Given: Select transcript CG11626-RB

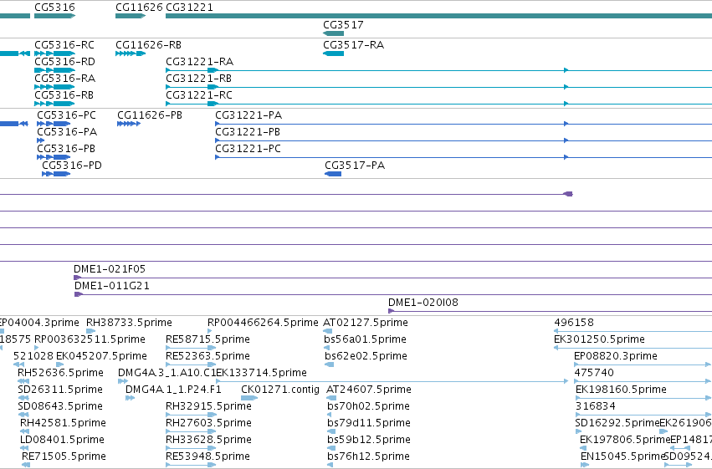Looking at the screenshot, I should (x=148, y=45).
